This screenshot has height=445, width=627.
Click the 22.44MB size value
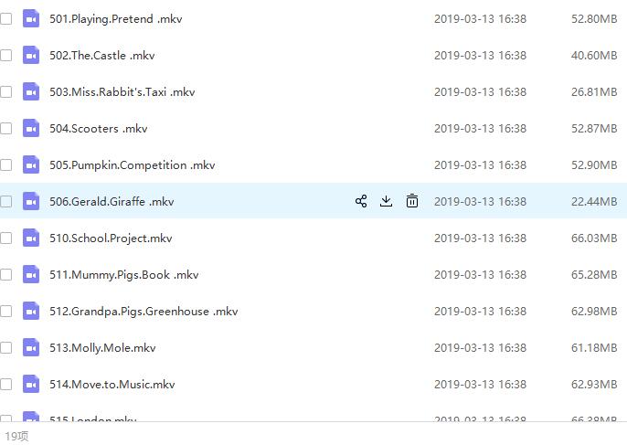(594, 202)
